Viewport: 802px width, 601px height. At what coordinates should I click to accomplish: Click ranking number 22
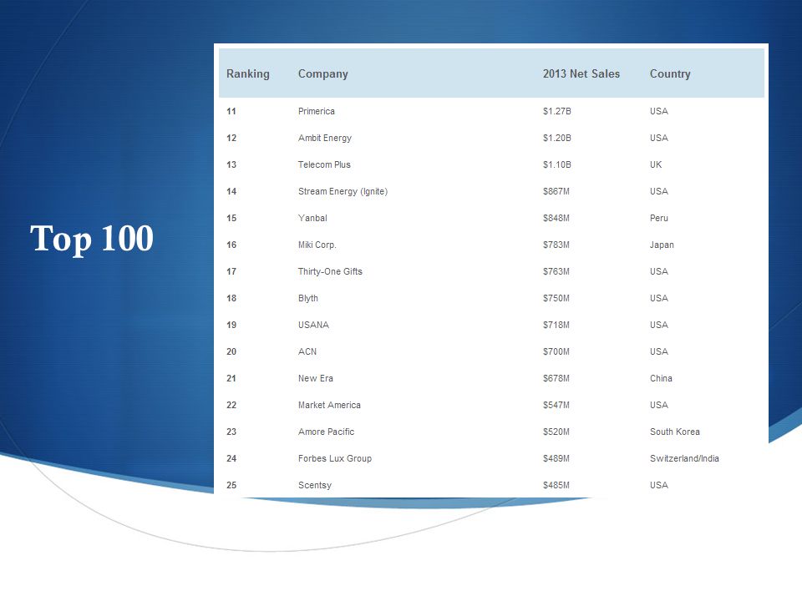coord(231,406)
